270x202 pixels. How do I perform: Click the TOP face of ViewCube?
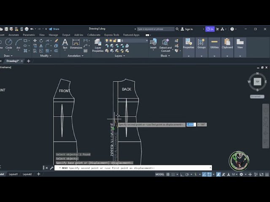coord(257,82)
